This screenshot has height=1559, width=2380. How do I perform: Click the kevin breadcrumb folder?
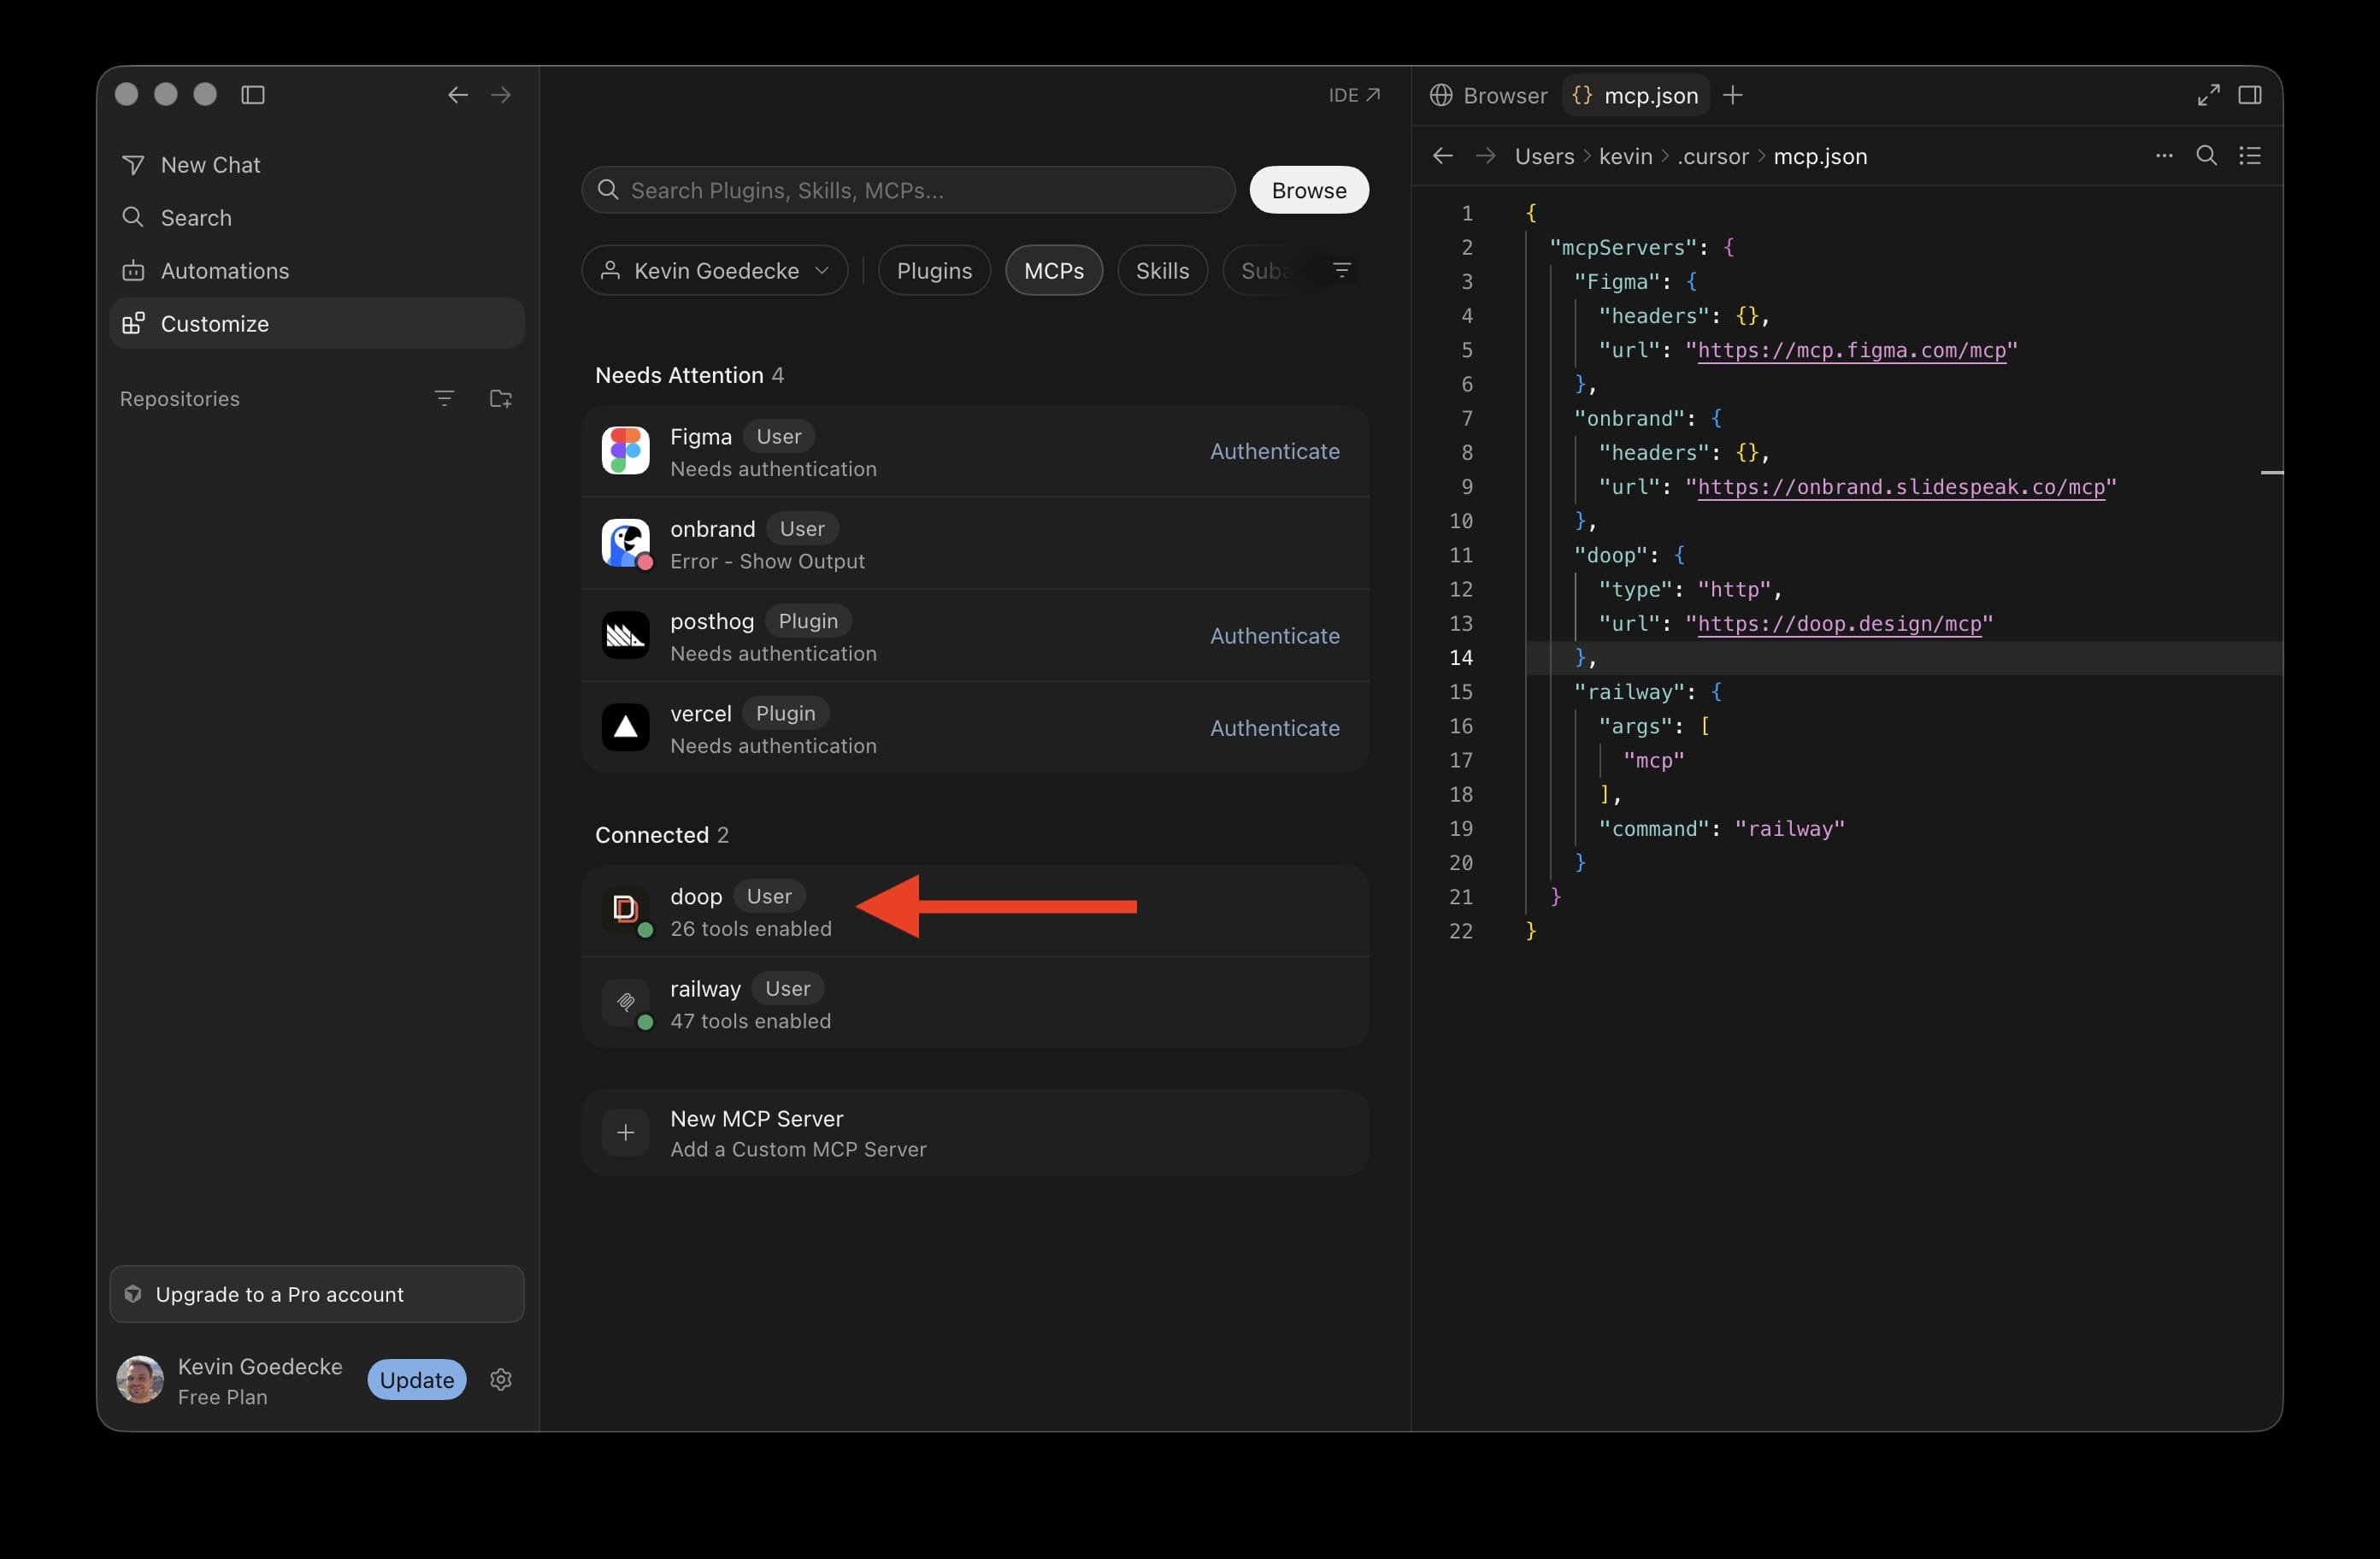coord(1626,157)
